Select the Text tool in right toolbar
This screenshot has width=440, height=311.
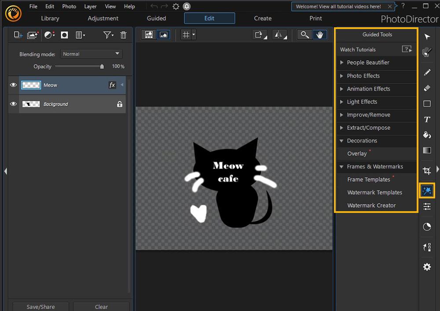click(x=427, y=120)
